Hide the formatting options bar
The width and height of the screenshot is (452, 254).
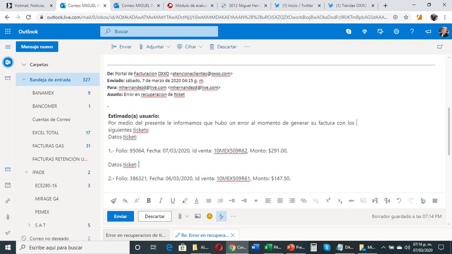tap(221, 216)
